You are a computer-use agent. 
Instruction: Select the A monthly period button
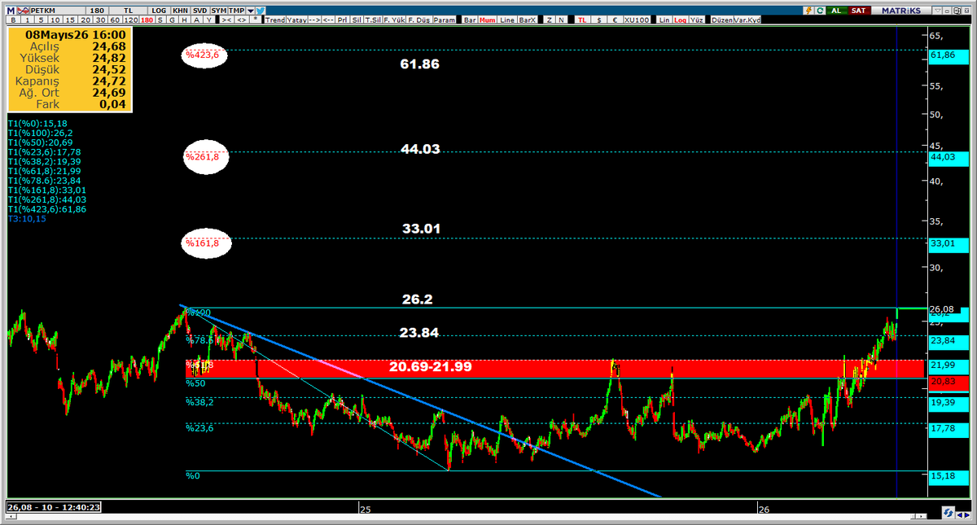click(197, 20)
